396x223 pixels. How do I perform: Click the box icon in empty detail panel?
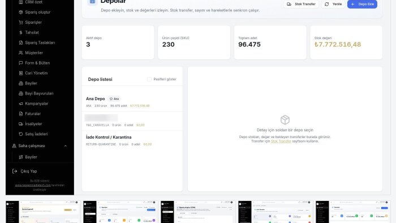tap(285, 120)
